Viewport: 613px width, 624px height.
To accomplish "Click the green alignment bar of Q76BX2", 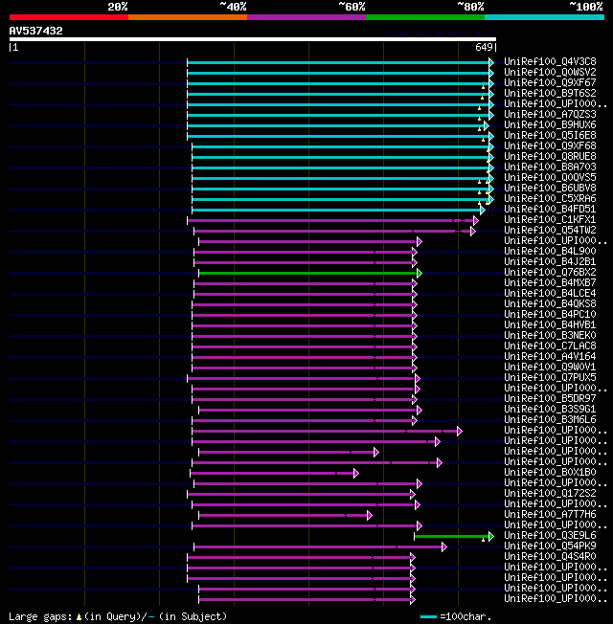I will tap(307, 274).
